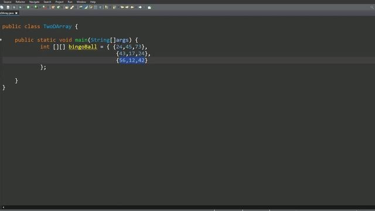Screen dimensions: 375x211
Task: Open the Run menu
Action: [x=70, y=2]
